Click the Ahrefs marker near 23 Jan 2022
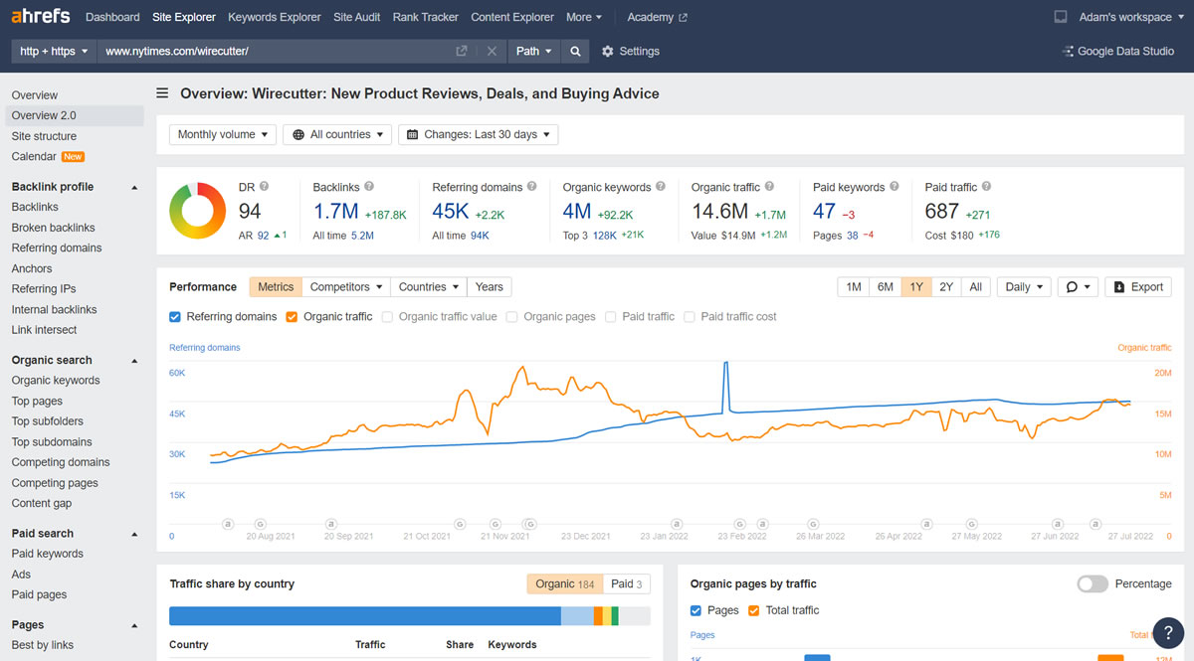Viewport: 1194px width, 661px height. (678, 523)
